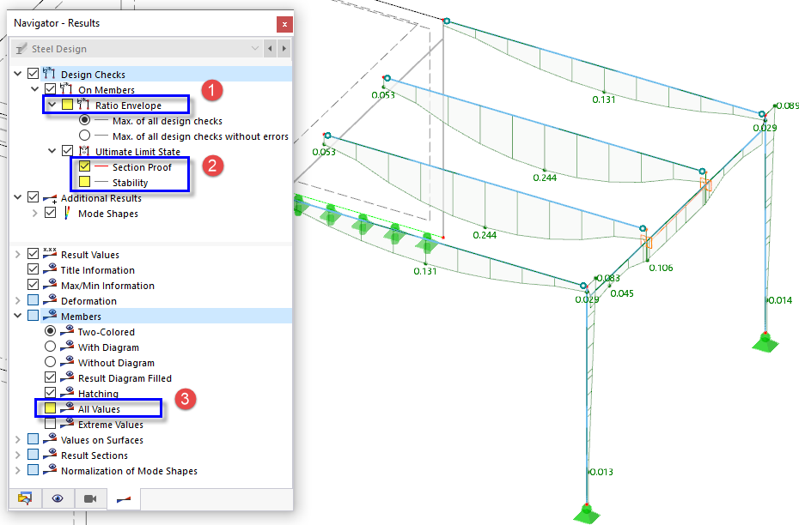Select Max. of all design checks radio

(84, 120)
